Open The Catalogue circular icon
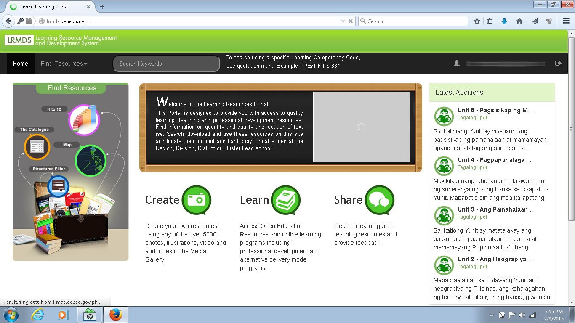The width and height of the screenshot is (575, 323). click(x=37, y=147)
